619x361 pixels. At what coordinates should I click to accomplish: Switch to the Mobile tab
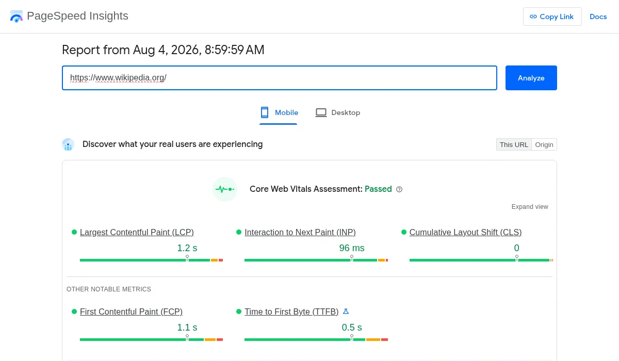279,112
